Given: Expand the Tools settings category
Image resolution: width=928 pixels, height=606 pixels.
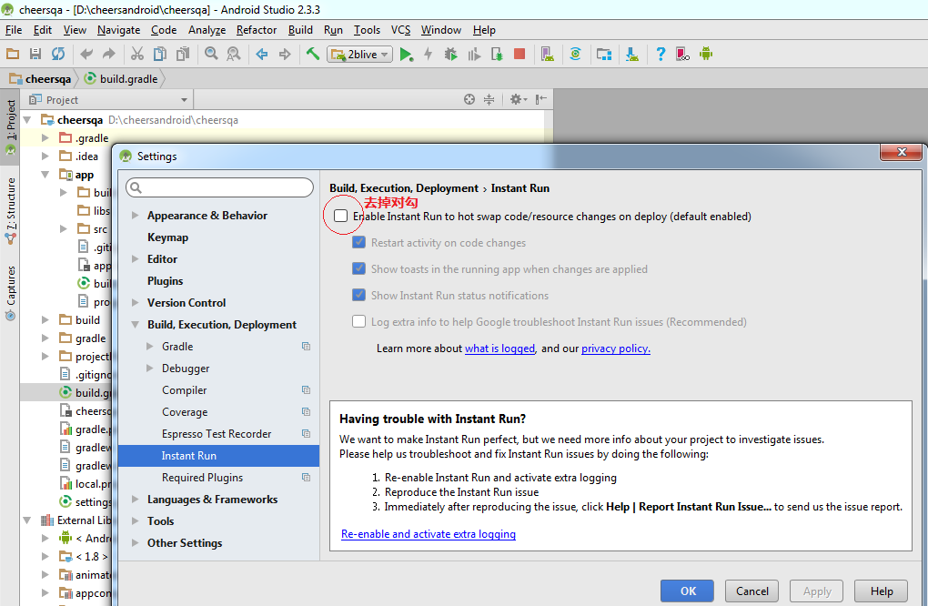Looking at the screenshot, I should pos(136,520).
